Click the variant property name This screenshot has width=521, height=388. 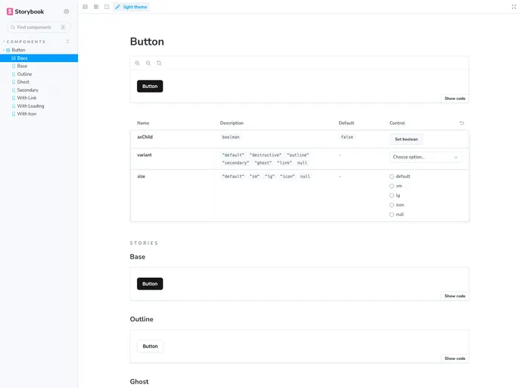[144, 155]
